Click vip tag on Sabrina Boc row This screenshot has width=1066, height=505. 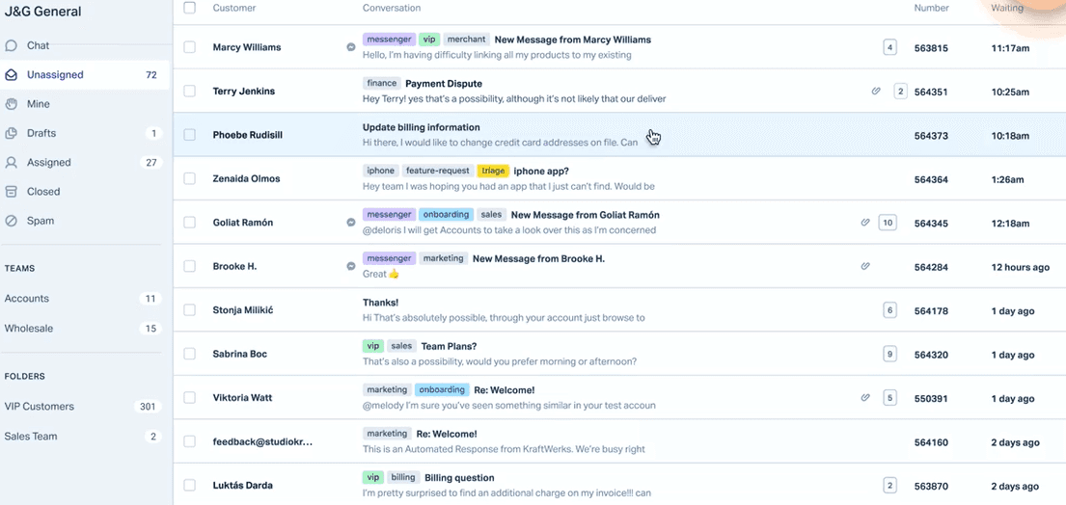pos(372,346)
